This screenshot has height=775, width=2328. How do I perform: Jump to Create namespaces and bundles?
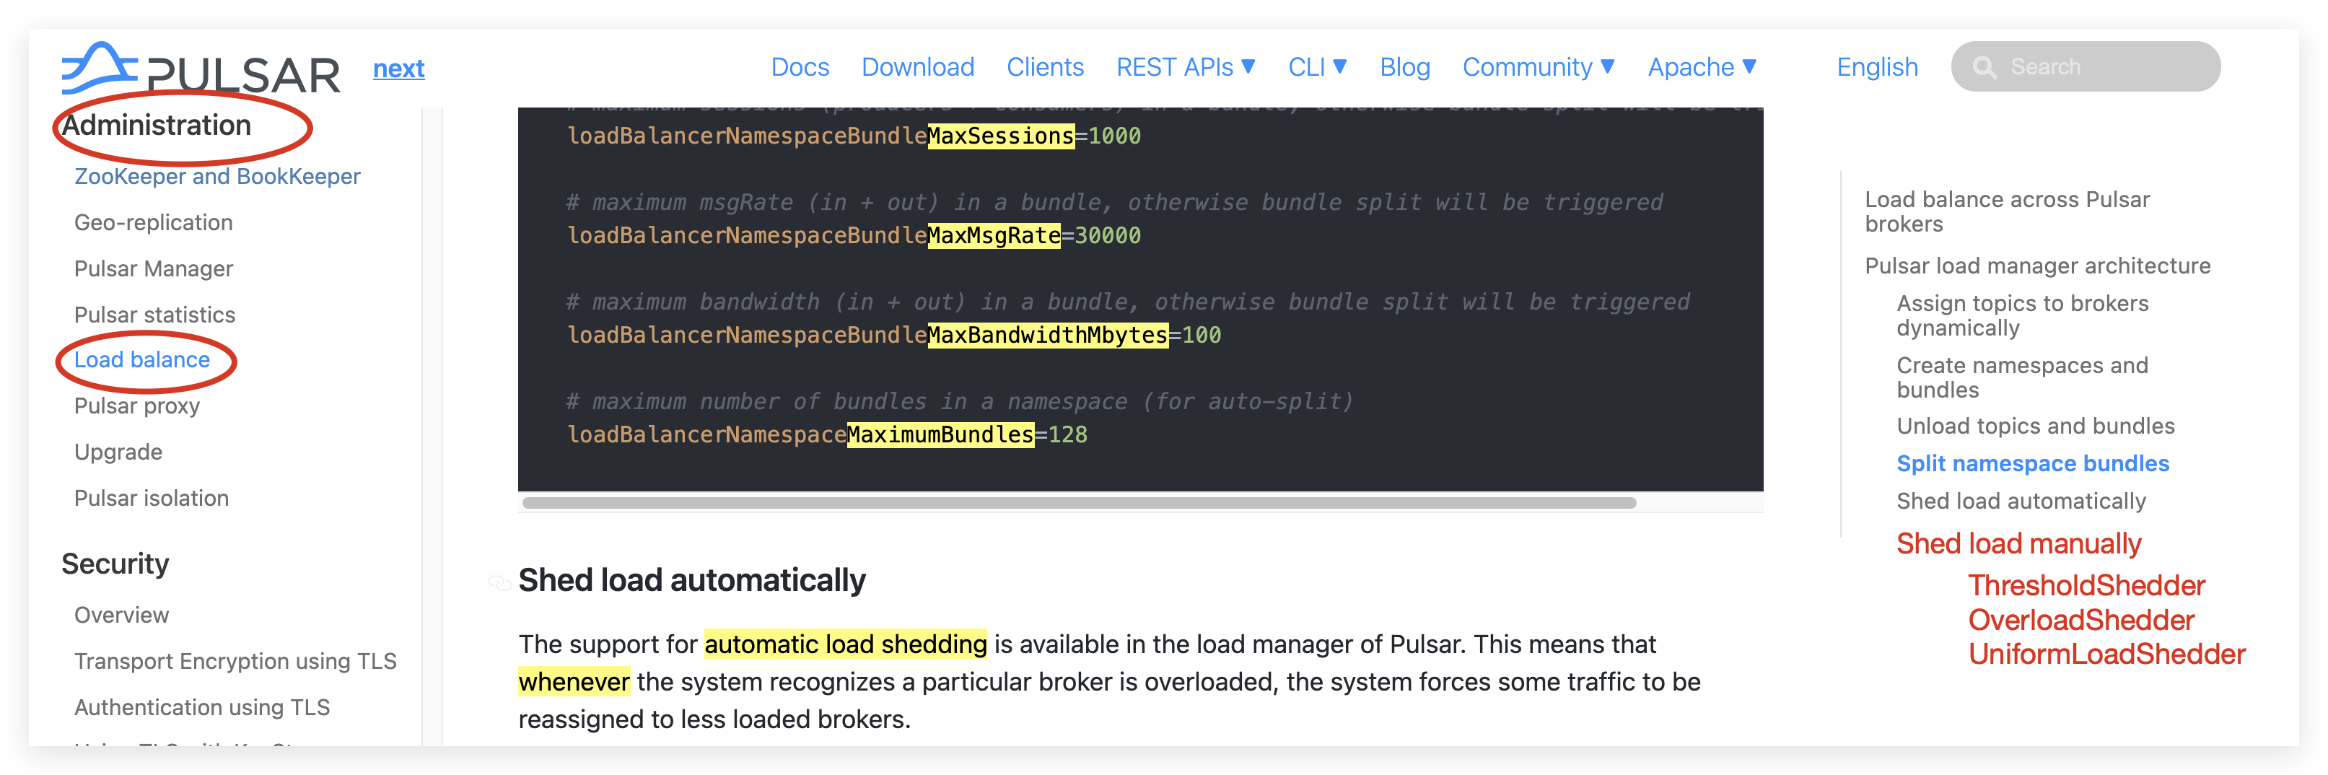click(x=2021, y=377)
